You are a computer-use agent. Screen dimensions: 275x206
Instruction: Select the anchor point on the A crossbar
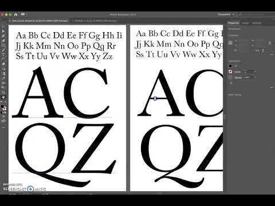pyautogui.click(x=155, y=98)
